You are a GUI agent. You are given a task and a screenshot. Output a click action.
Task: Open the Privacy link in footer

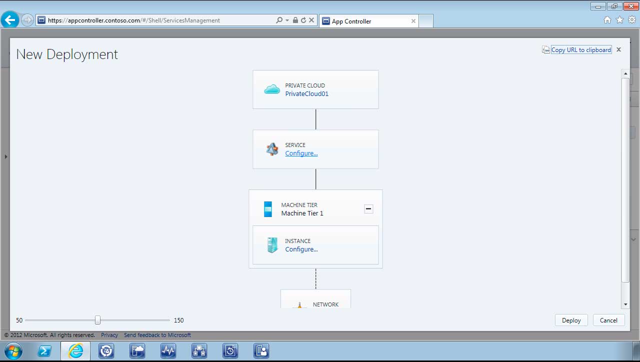109,335
